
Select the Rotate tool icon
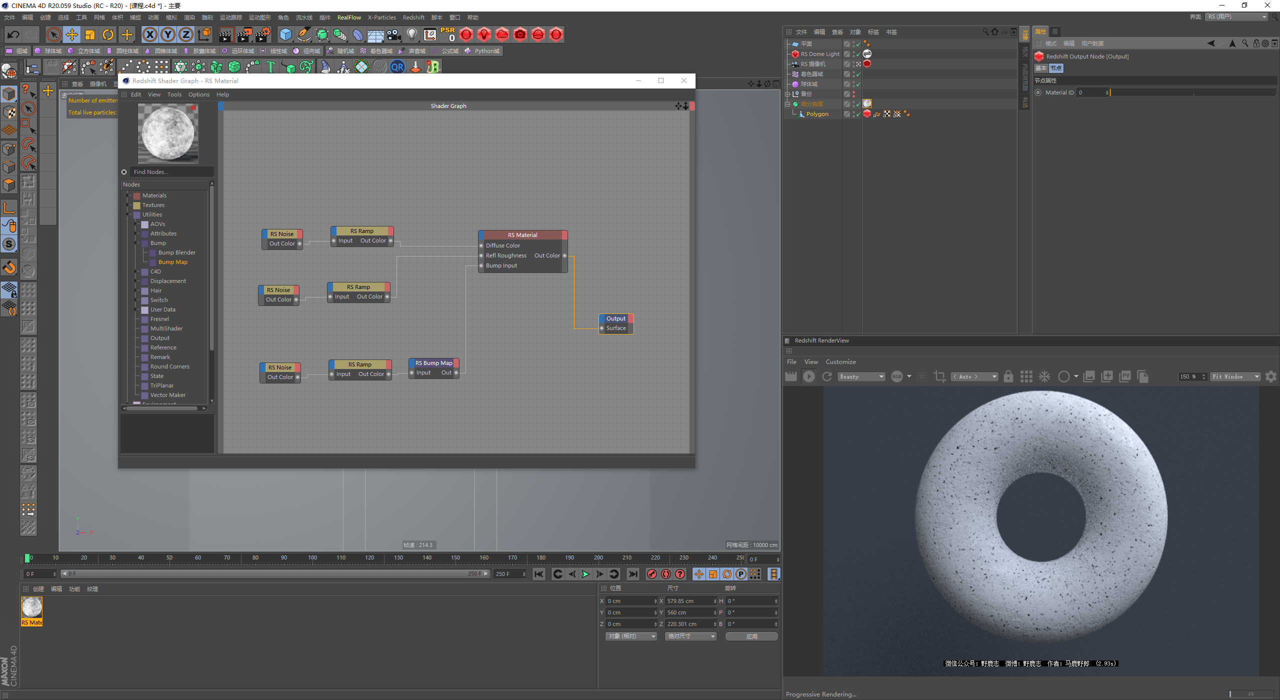point(108,34)
